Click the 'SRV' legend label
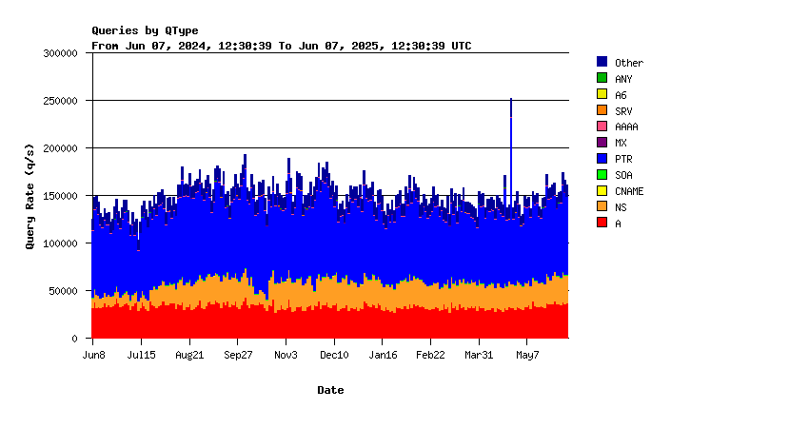This screenshot has width=809, height=428. (x=623, y=111)
